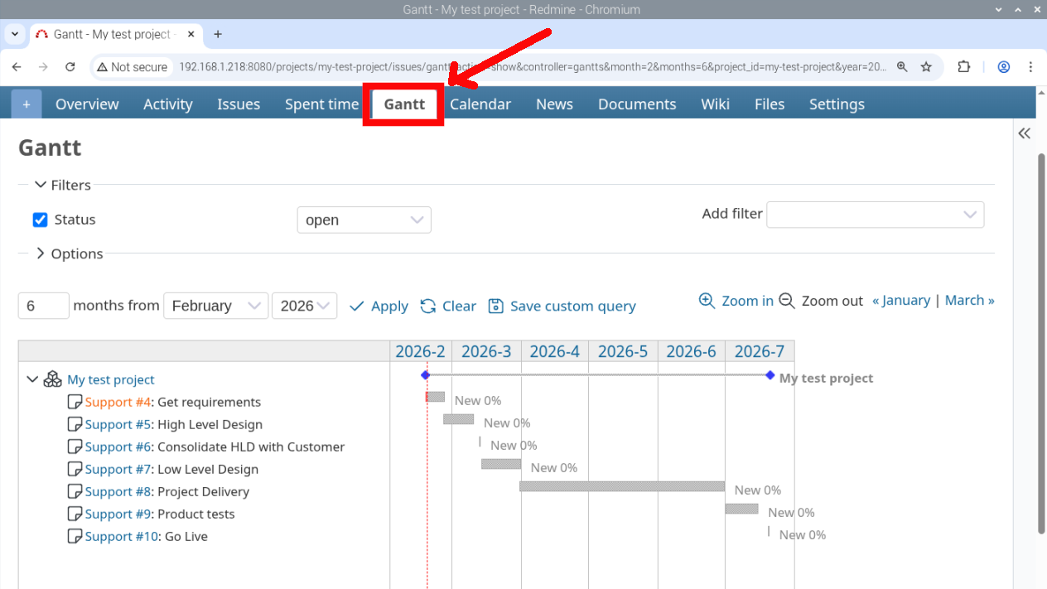Navigate back using the January link

[x=901, y=300]
